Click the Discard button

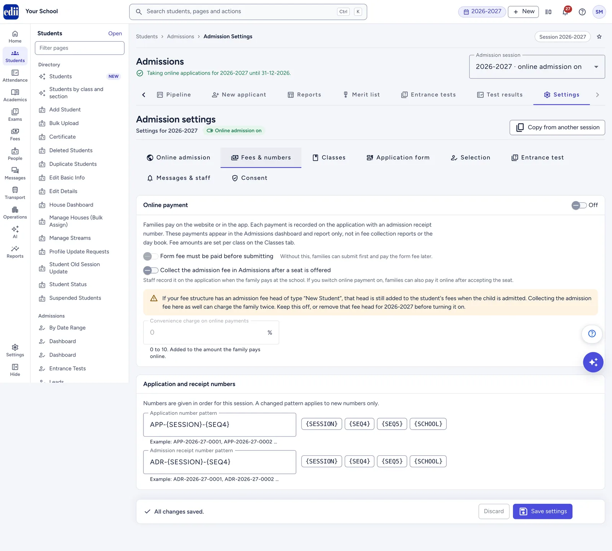point(494,512)
